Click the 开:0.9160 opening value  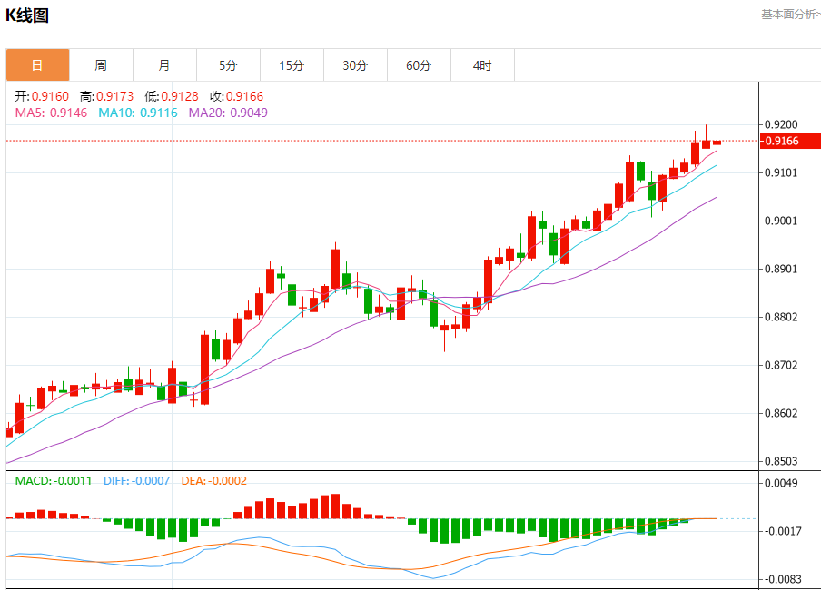click(42, 96)
